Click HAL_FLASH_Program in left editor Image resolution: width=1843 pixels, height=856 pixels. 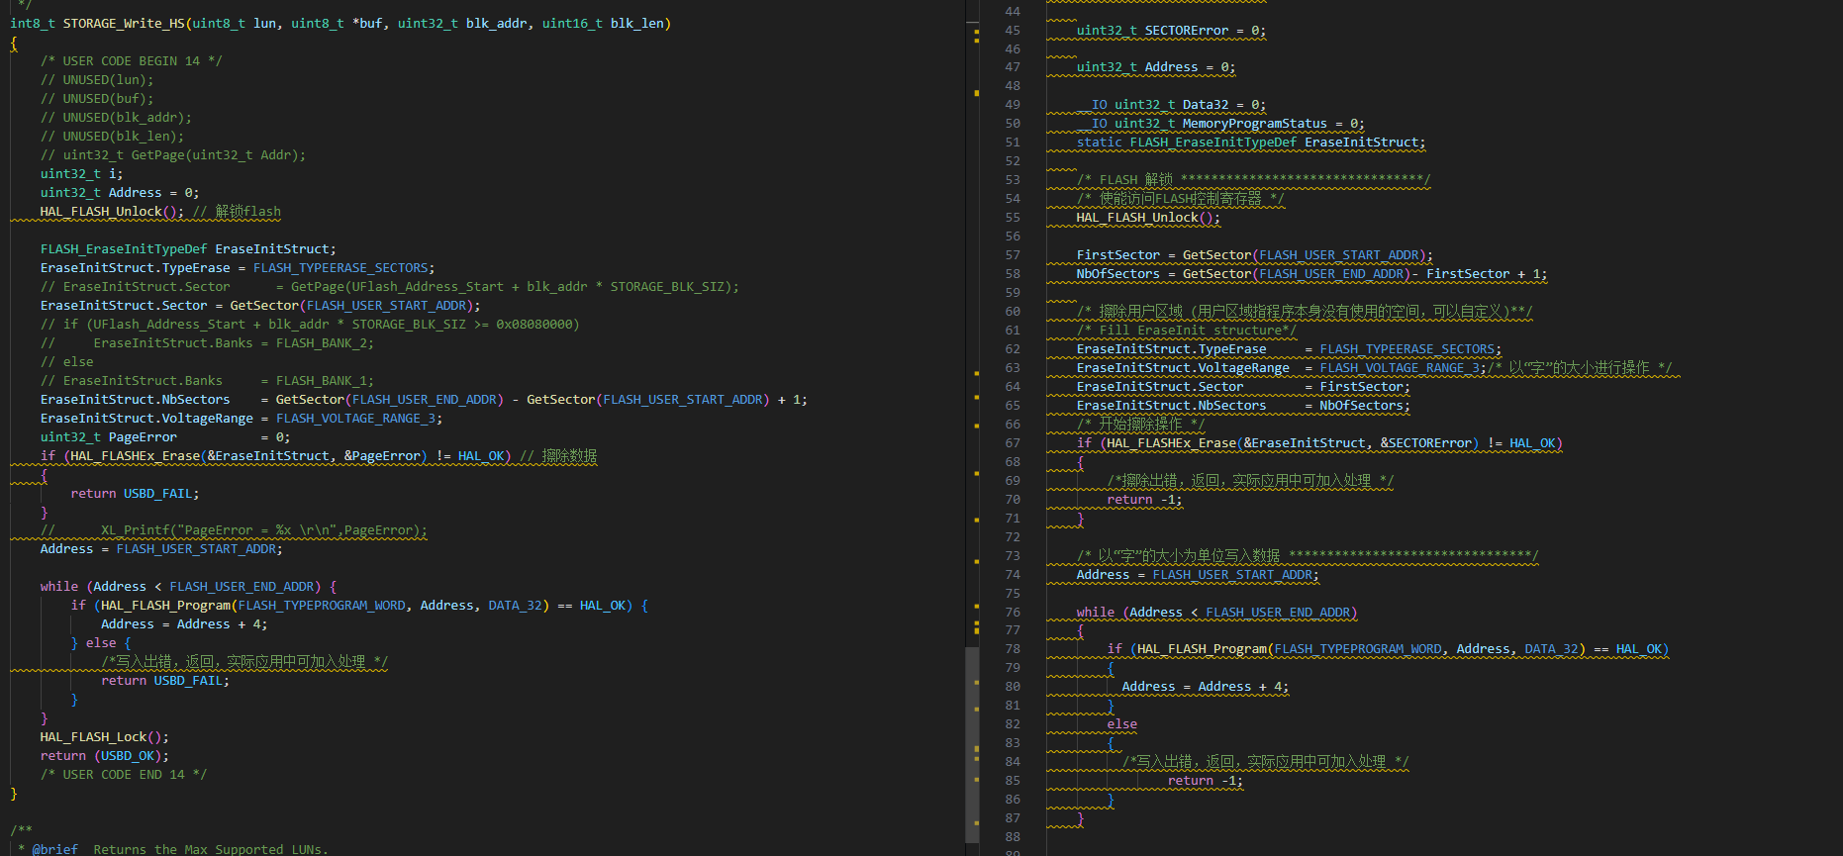(x=165, y=605)
